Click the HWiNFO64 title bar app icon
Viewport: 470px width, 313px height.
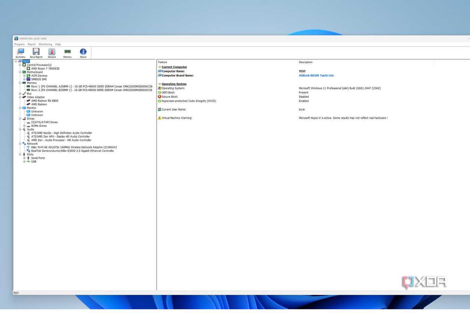tap(16, 39)
